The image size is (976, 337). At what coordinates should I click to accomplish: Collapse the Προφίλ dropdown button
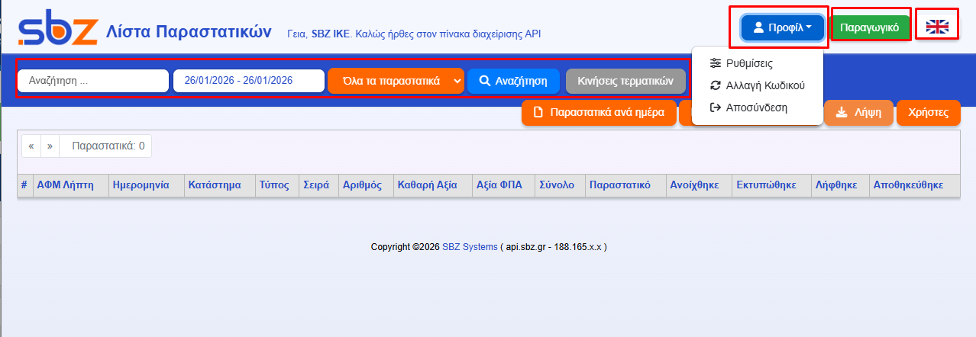(782, 27)
